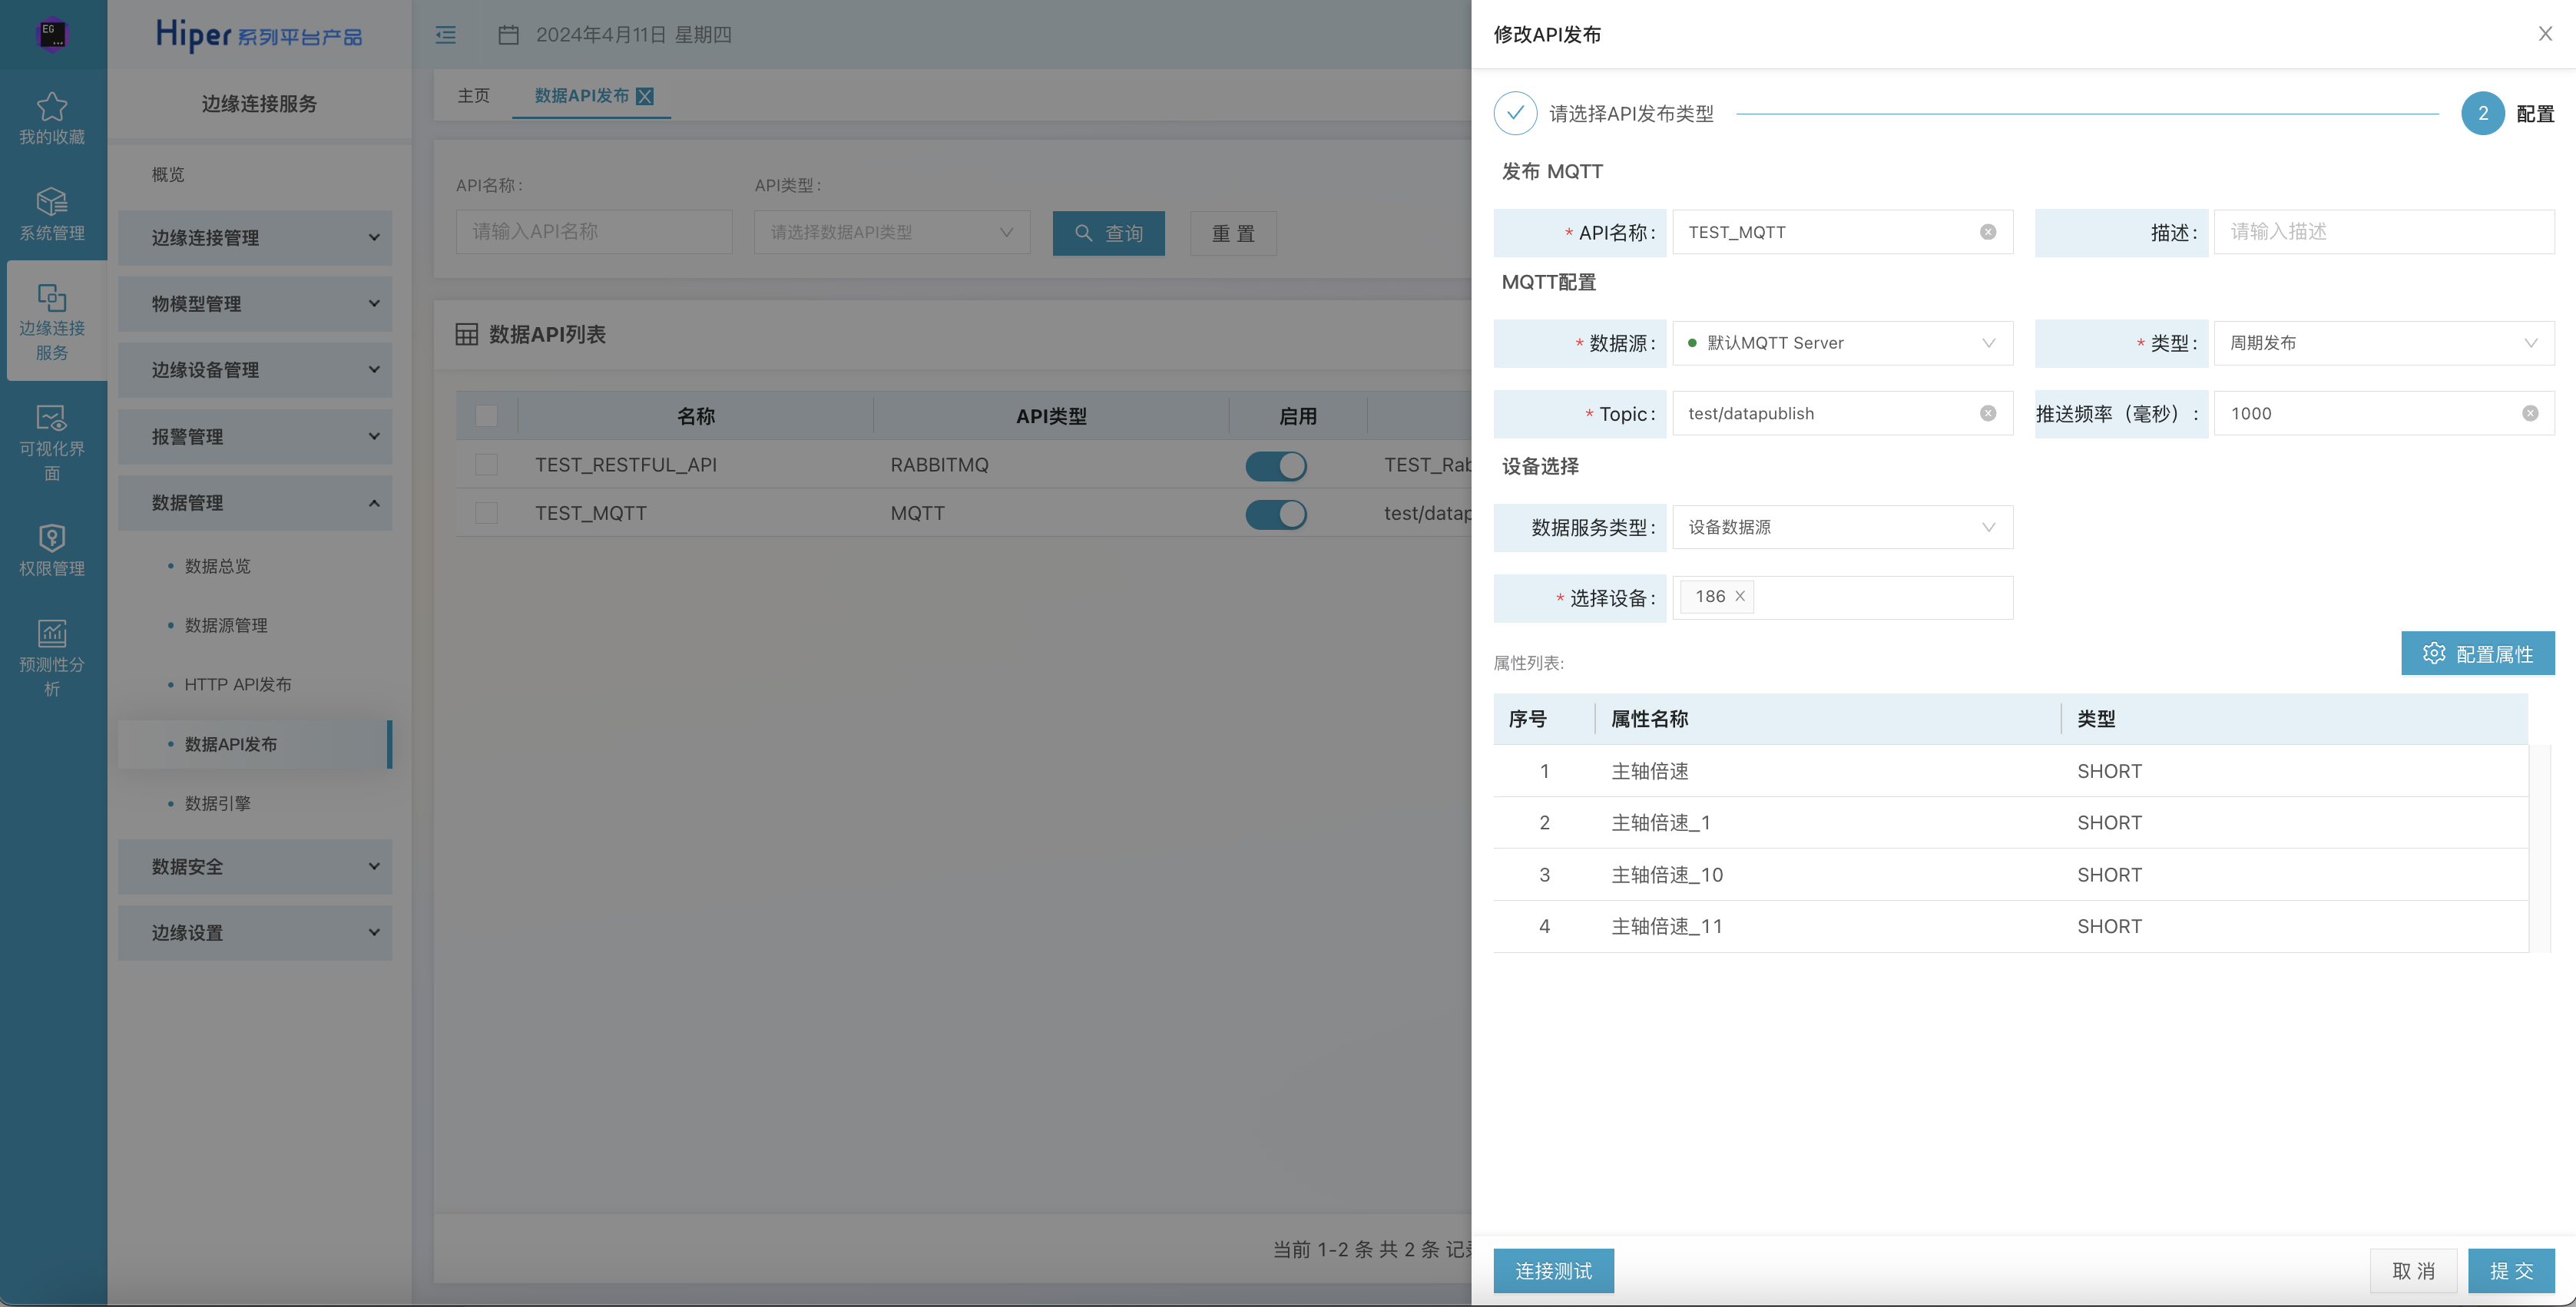Screen dimensions: 2576x1307
Task: Toggle 启用 switch for TEST_MQTT
Action: pyautogui.click(x=1276, y=514)
